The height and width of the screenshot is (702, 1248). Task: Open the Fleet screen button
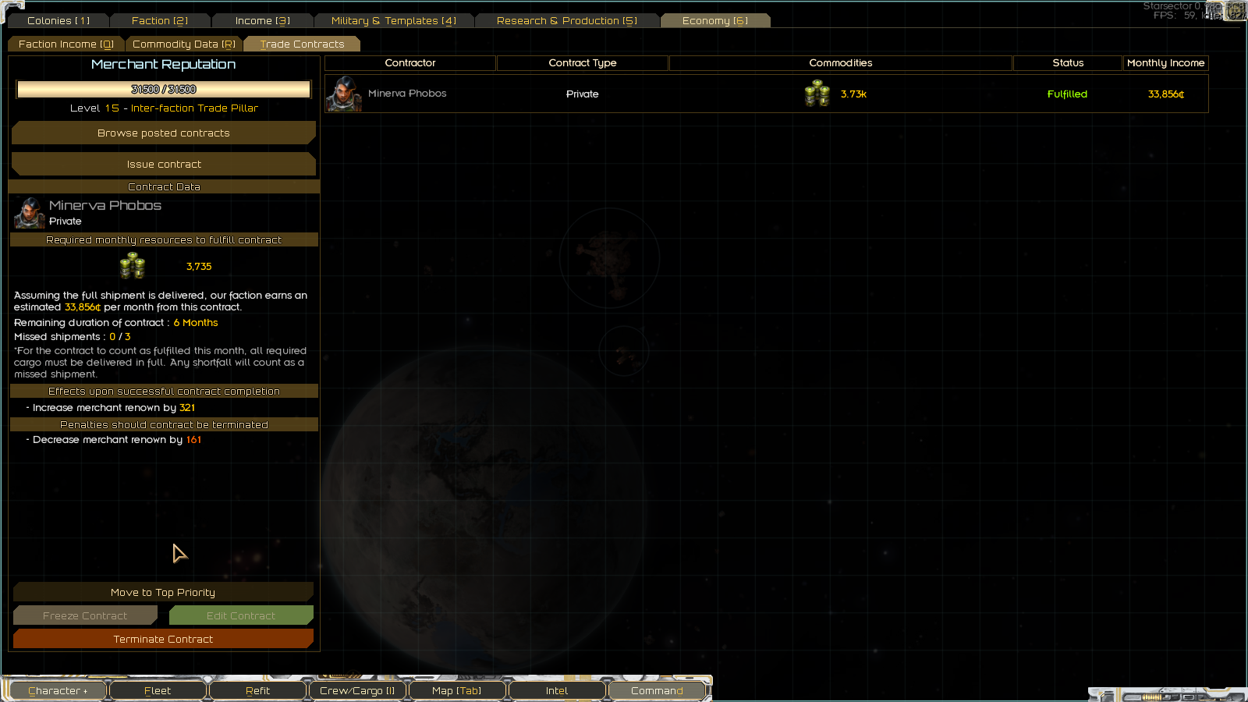[x=158, y=691]
